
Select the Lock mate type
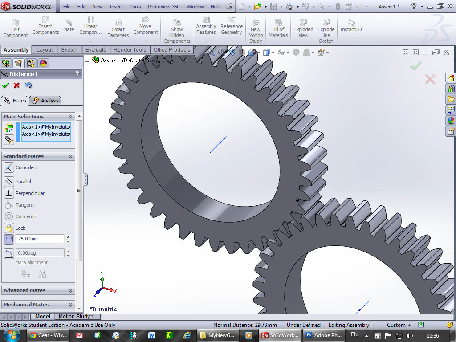pyautogui.click(x=15, y=228)
